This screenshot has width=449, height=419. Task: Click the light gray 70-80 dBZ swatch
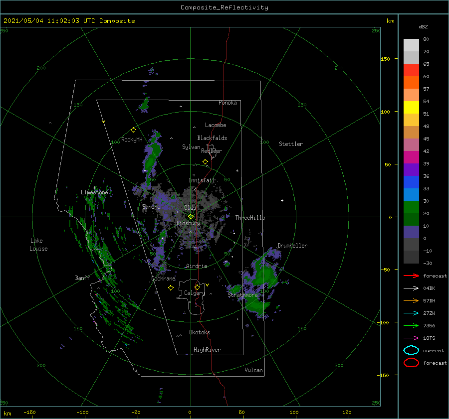pos(411,45)
